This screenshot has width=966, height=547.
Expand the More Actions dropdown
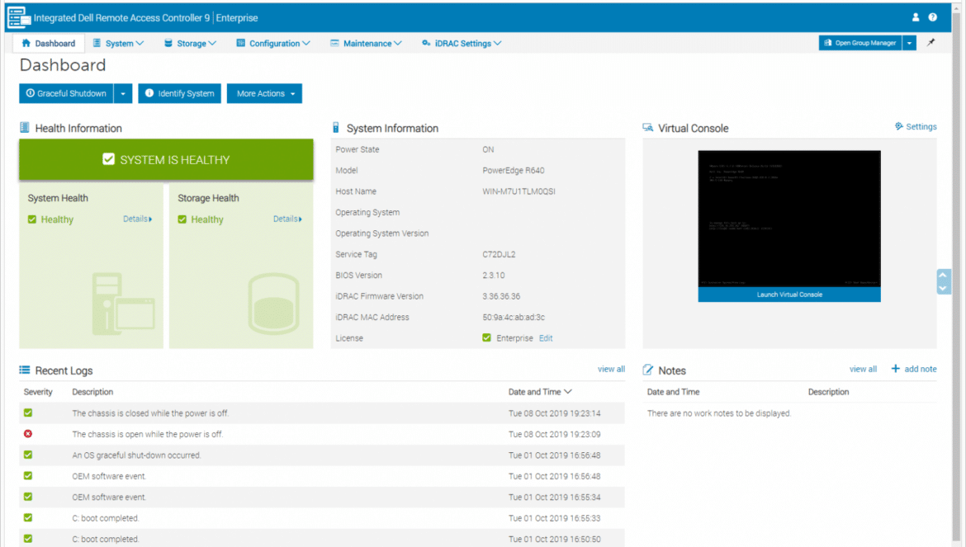(264, 93)
